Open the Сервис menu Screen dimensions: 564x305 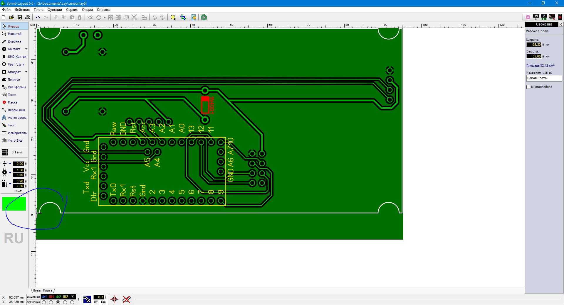click(72, 10)
